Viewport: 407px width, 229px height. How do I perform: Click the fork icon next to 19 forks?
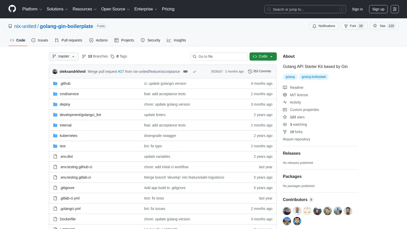[x=285, y=132]
